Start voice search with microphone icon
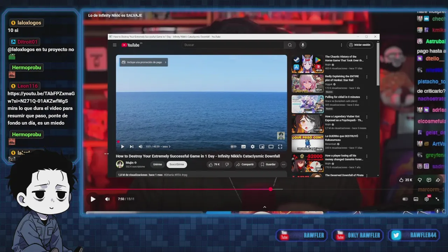Viewport: 448px width, 252px height. click(x=303, y=45)
